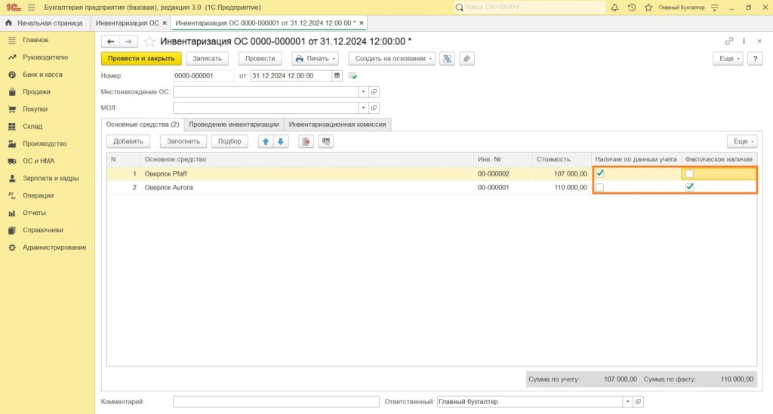Move row down with blue down arrow

(x=281, y=142)
